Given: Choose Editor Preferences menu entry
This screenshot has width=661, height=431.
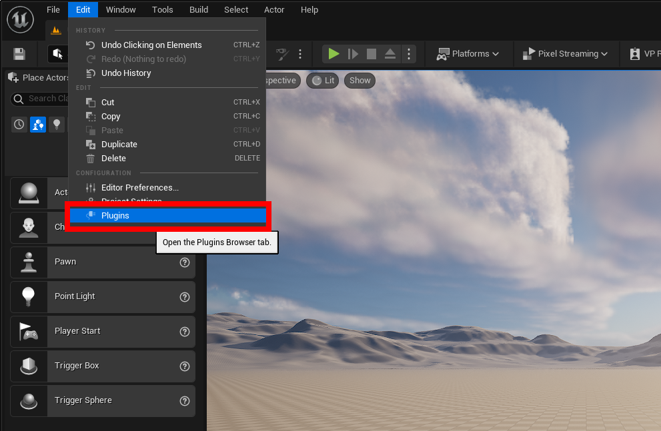Looking at the screenshot, I should [140, 188].
